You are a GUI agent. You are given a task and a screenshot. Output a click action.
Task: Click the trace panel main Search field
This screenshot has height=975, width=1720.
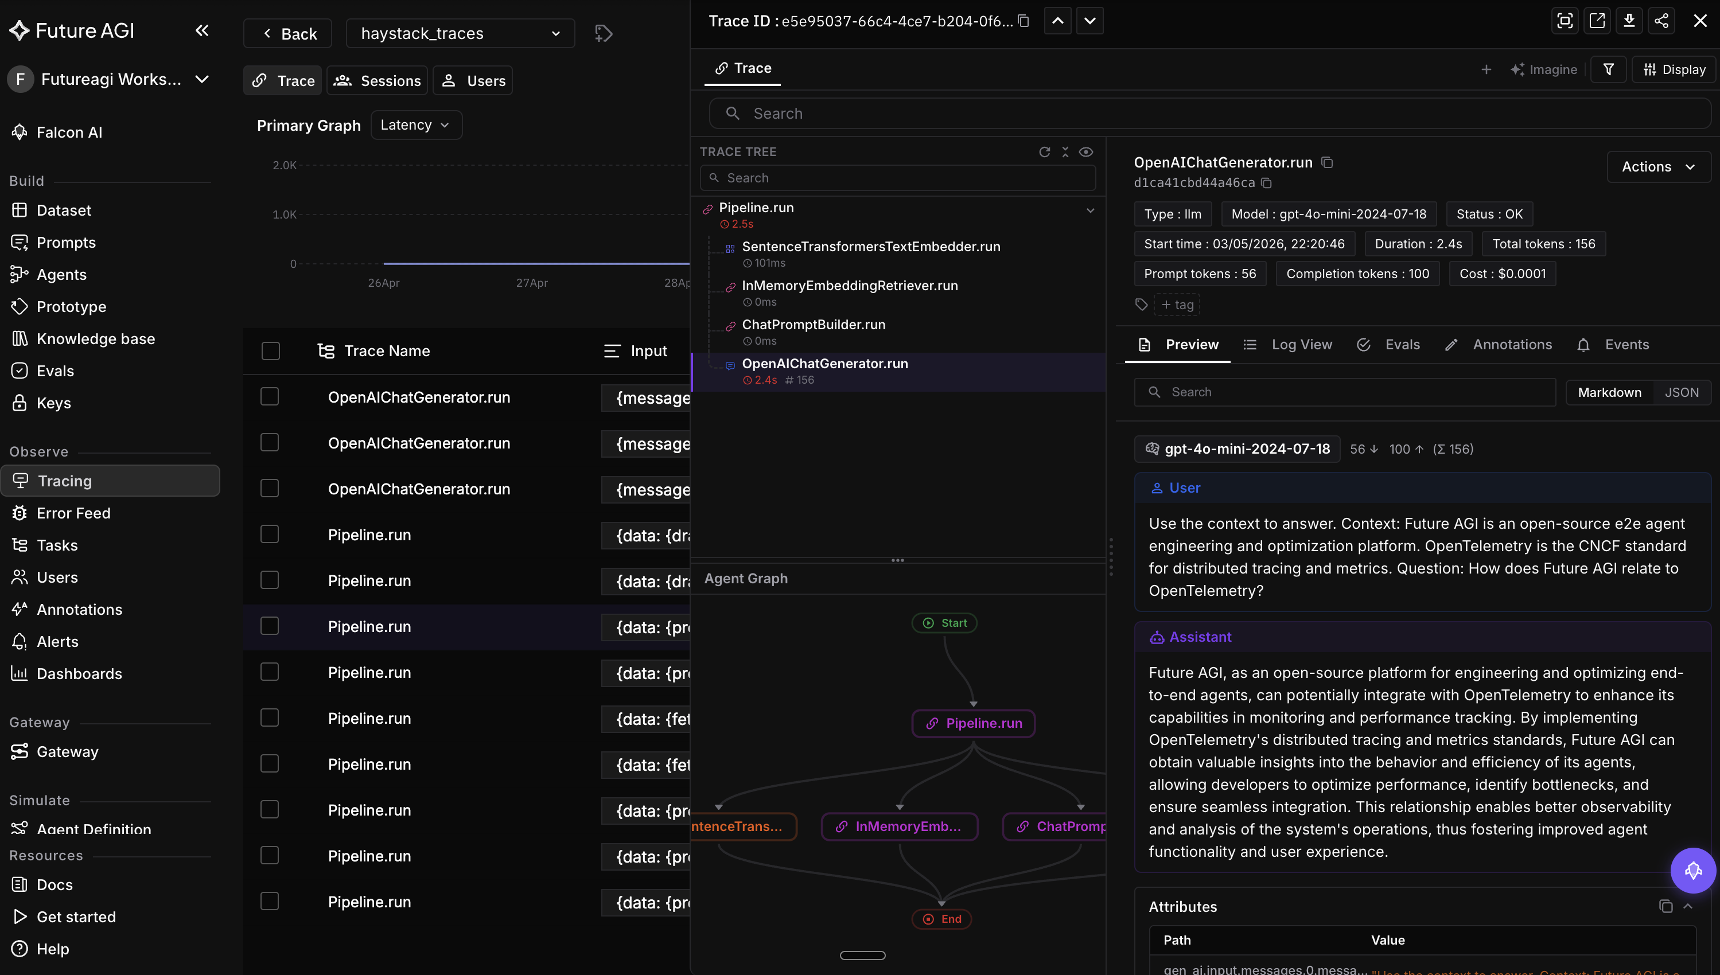click(1209, 113)
